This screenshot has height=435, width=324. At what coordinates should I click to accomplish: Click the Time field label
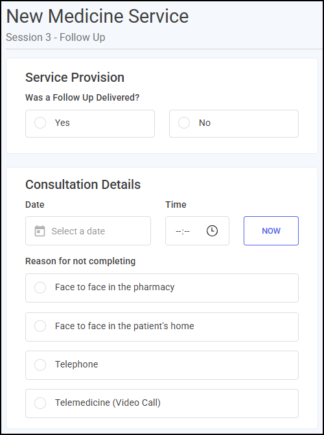coord(176,205)
